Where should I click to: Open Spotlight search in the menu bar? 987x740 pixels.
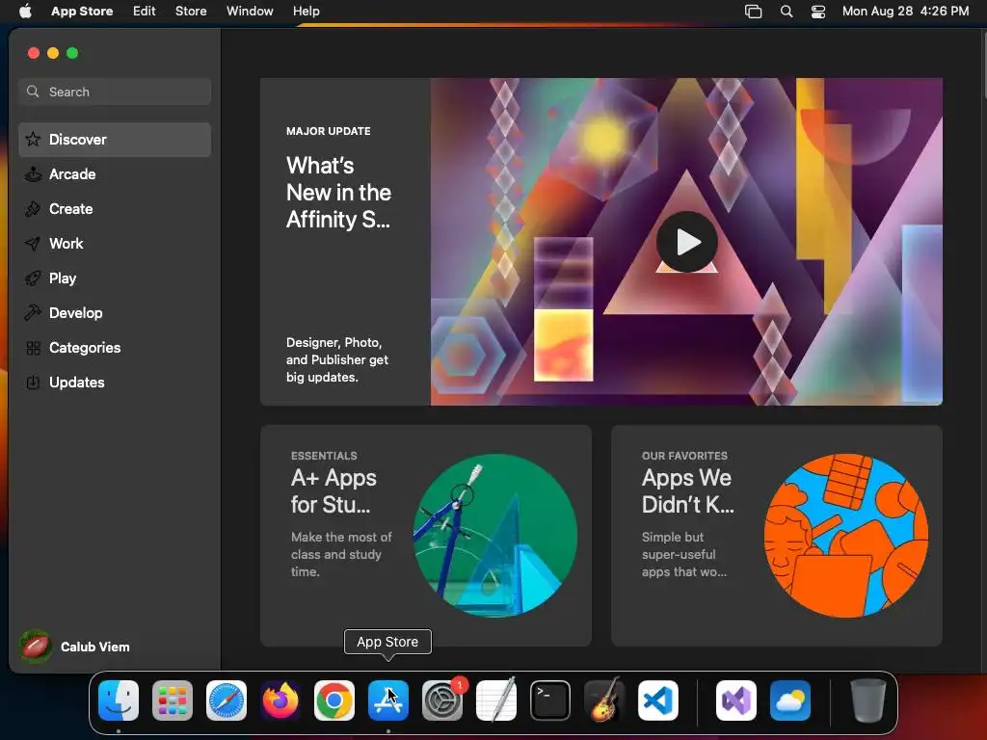(x=787, y=12)
